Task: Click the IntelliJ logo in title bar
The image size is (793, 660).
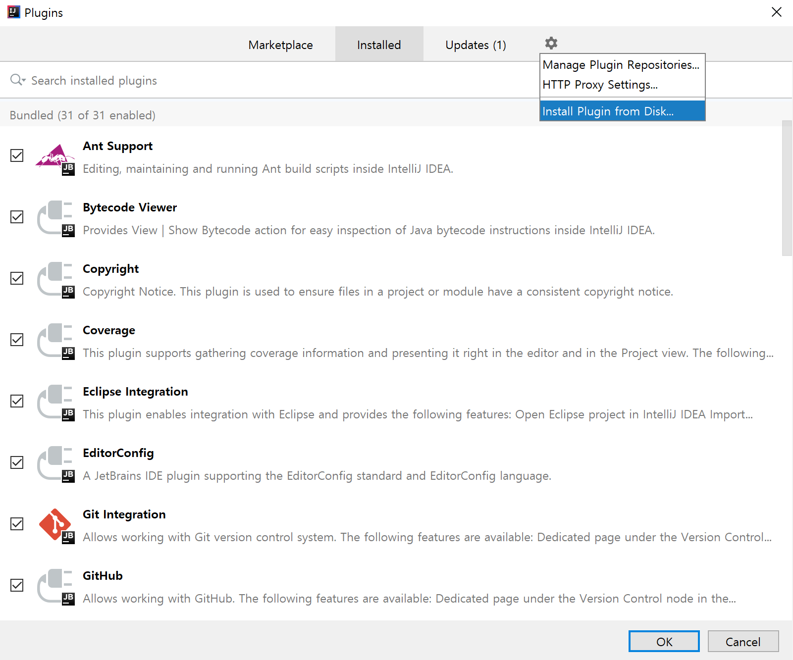Action: click(x=13, y=12)
